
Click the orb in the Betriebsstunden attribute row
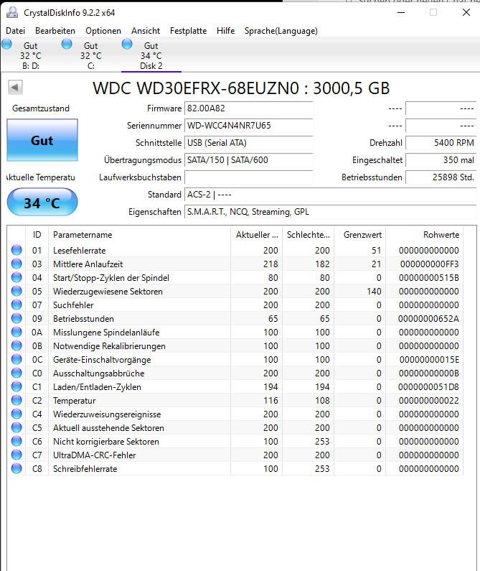(17, 318)
